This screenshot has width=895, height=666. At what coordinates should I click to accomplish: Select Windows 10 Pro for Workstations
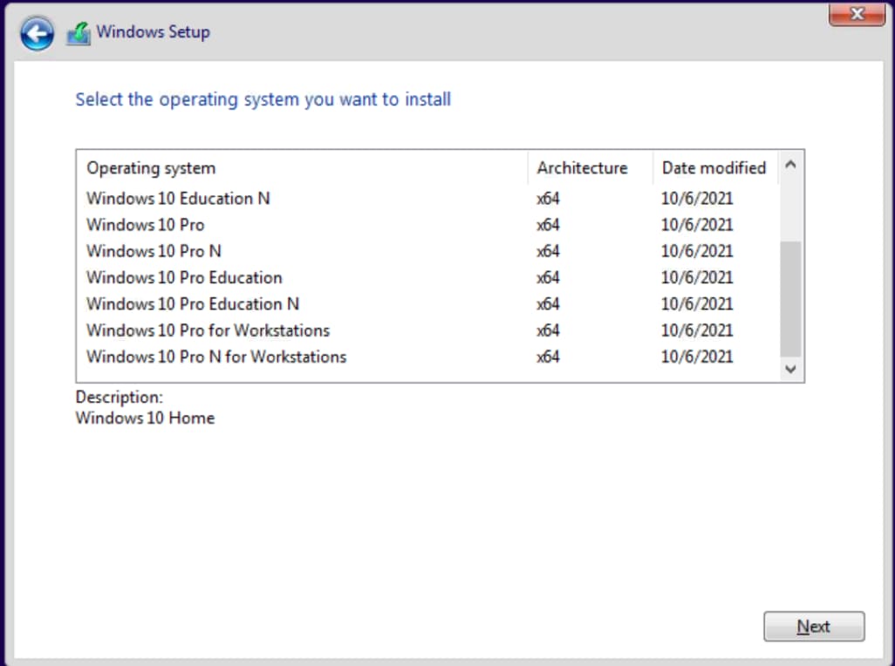pos(208,330)
